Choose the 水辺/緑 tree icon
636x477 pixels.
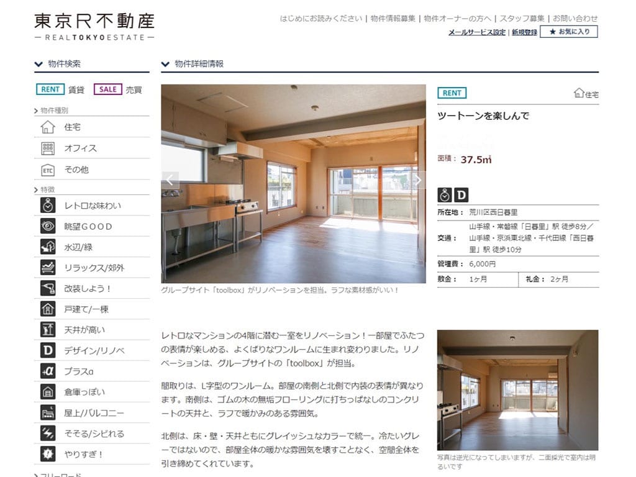click(x=48, y=247)
